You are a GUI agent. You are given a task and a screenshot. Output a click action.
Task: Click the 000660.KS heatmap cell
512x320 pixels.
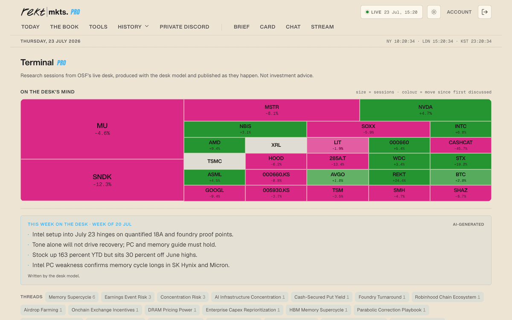[x=276, y=177]
